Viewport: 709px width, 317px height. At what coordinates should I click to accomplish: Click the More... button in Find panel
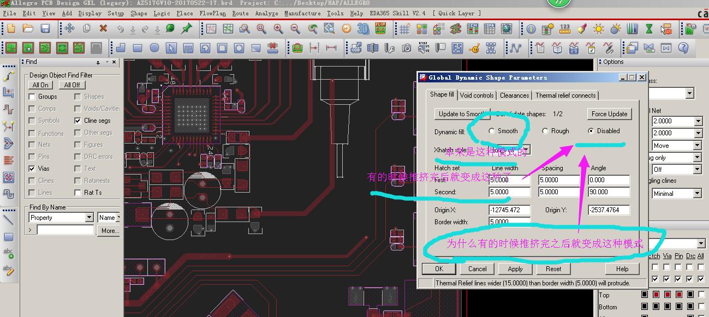(x=110, y=231)
